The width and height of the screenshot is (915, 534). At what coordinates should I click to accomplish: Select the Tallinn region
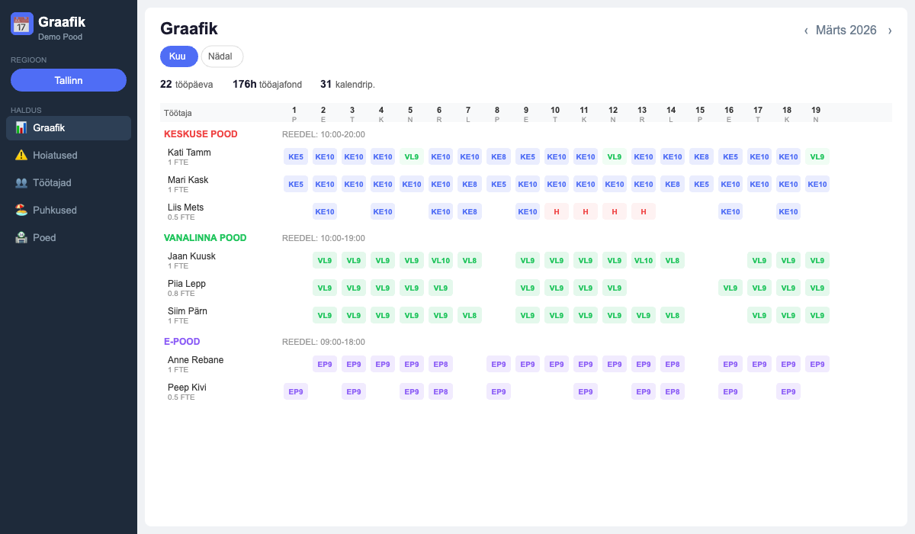68,79
